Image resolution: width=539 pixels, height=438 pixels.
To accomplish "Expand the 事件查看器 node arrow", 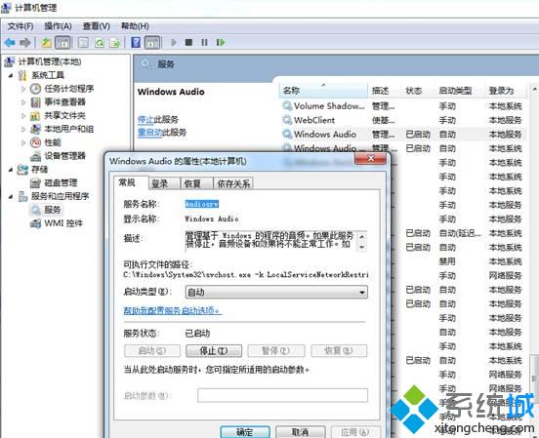I will coord(23,102).
